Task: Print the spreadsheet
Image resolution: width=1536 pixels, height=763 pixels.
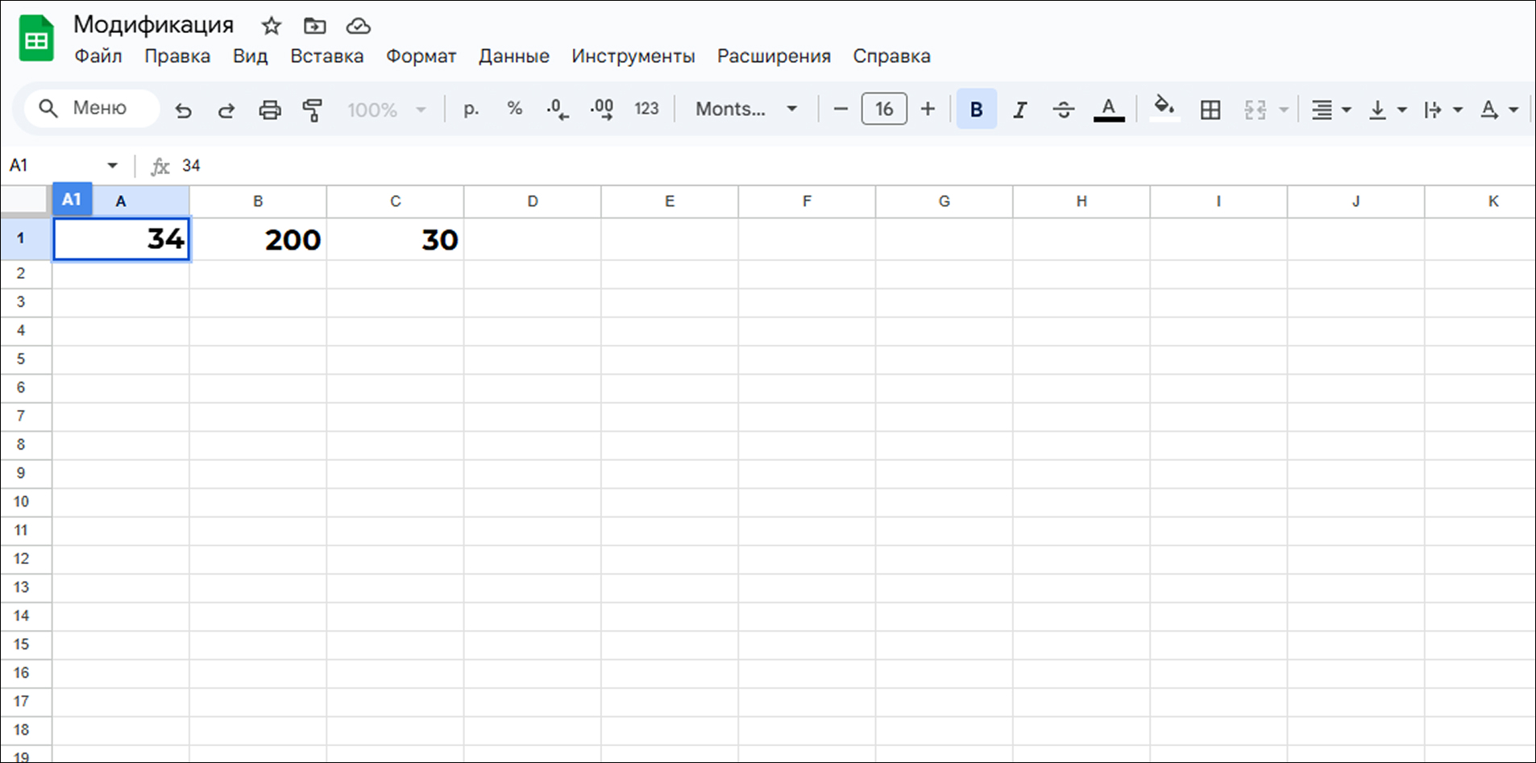Action: click(x=270, y=110)
